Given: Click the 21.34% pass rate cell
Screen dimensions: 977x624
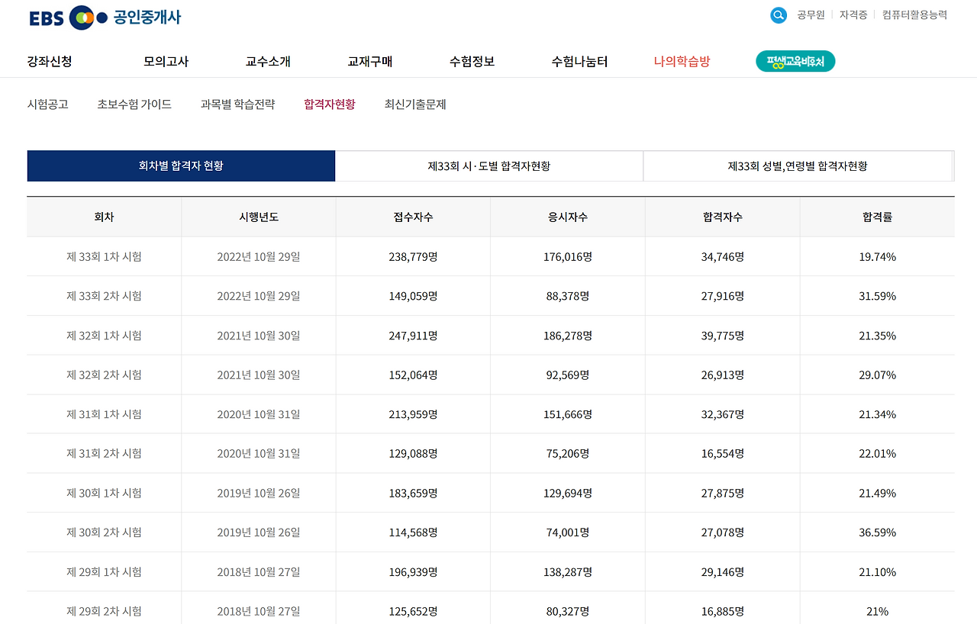Looking at the screenshot, I should 877,414.
